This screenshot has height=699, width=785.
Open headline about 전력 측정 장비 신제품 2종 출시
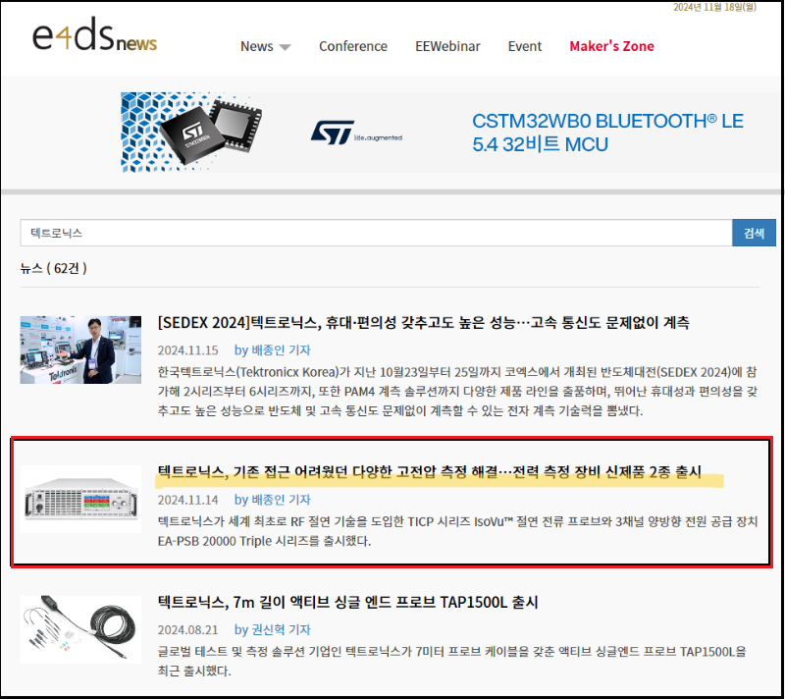pyautogui.click(x=430, y=471)
